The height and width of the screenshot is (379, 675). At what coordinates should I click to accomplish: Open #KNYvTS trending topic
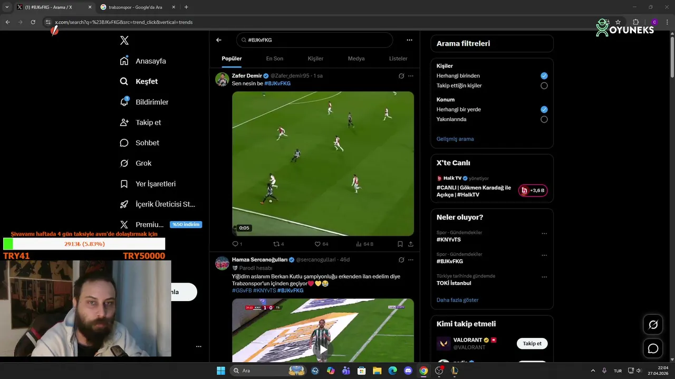click(449, 240)
